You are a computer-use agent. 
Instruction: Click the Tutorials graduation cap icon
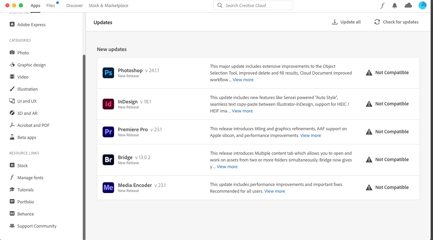(x=12, y=190)
